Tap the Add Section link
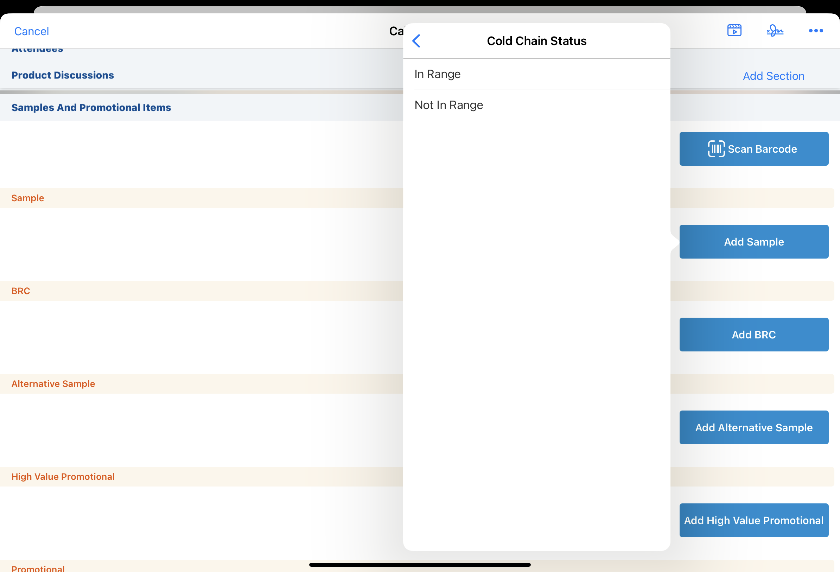840x572 pixels. tap(774, 76)
